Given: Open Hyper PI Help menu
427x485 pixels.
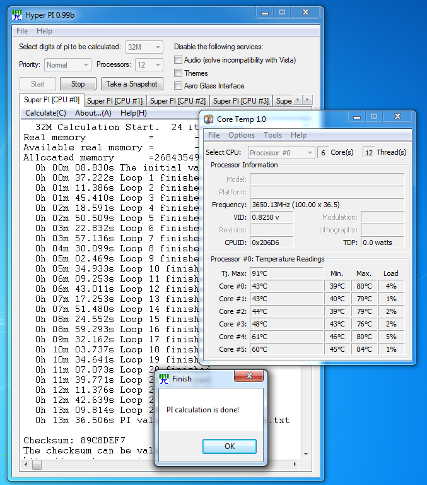Looking at the screenshot, I should point(44,31).
